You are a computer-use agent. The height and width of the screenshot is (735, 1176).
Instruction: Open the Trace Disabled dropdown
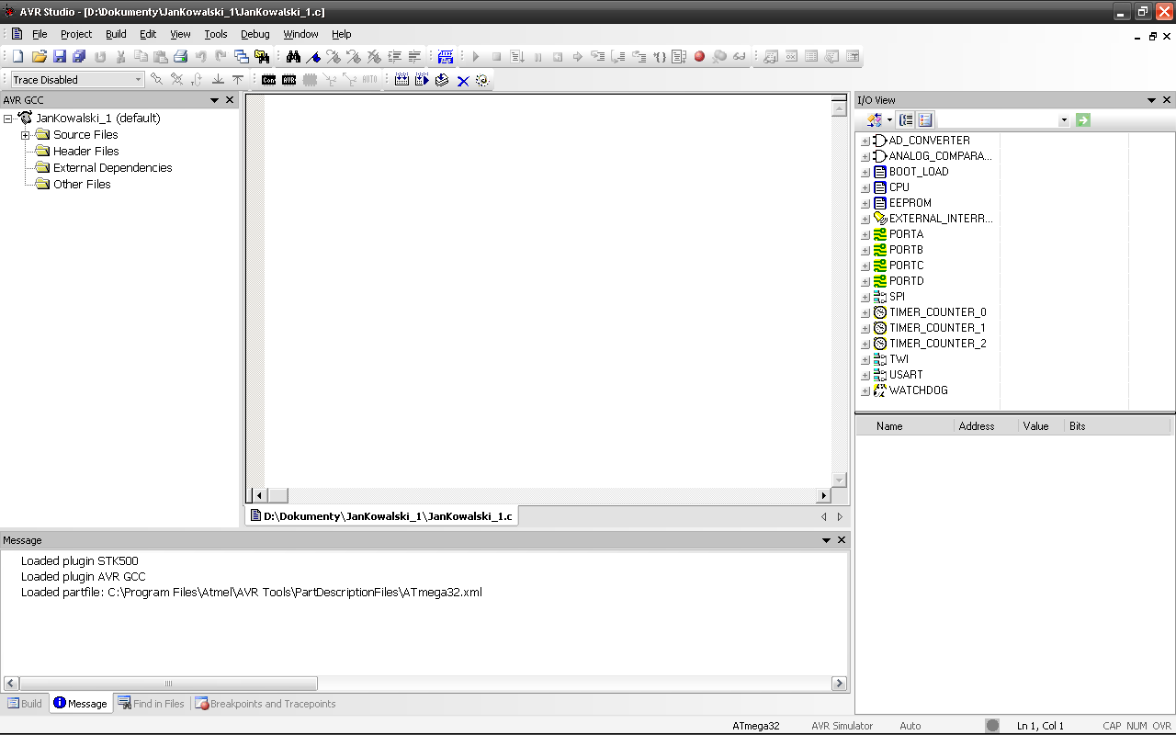(139, 80)
